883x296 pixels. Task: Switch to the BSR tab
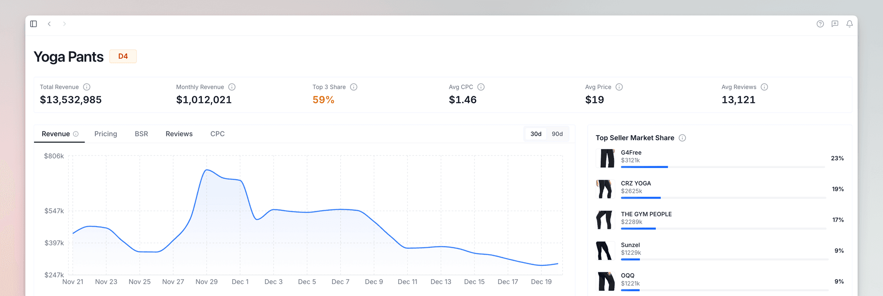point(141,134)
